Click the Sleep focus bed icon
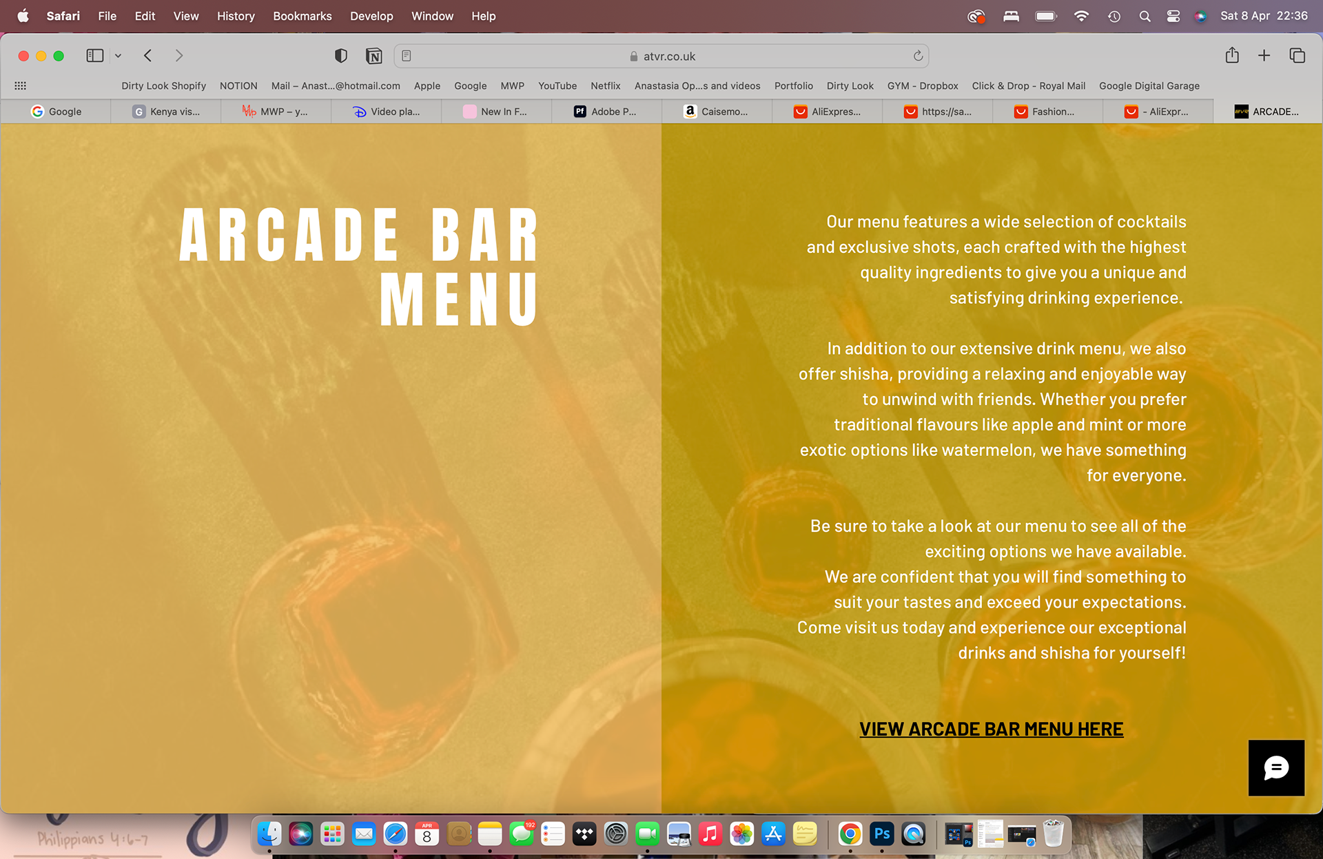 pyautogui.click(x=1011, y=16)
